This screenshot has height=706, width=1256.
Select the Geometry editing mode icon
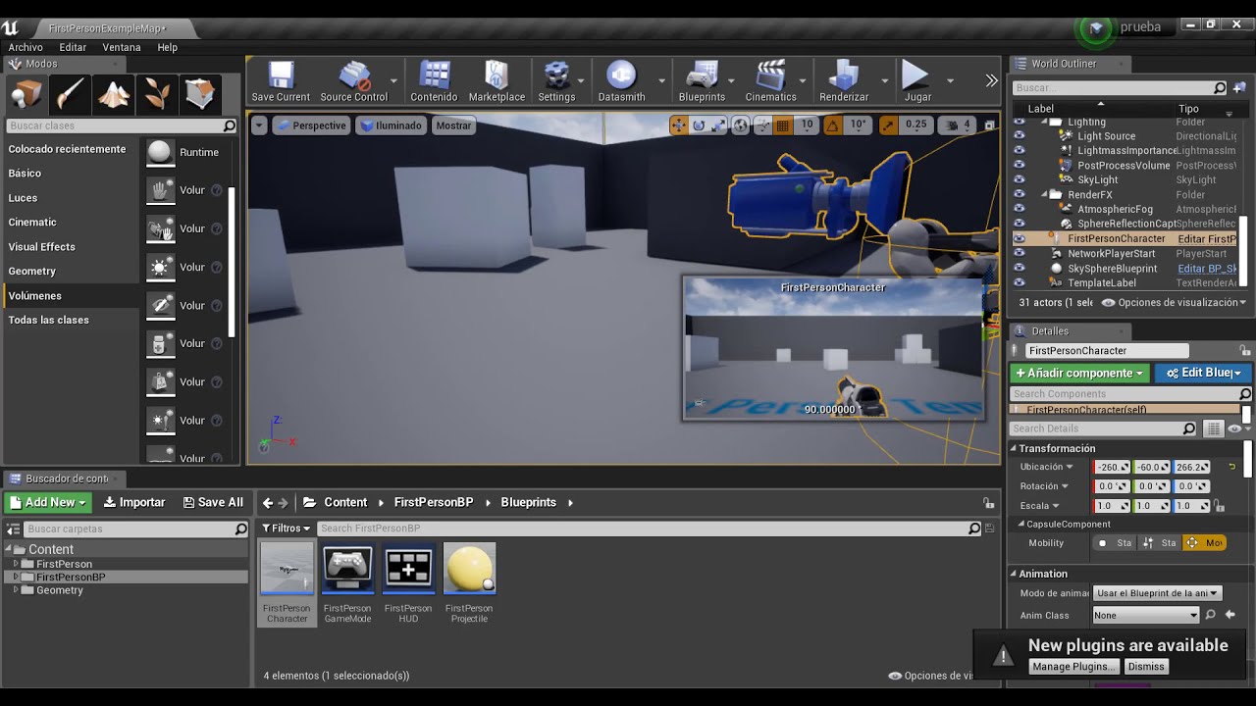(200, 95)
